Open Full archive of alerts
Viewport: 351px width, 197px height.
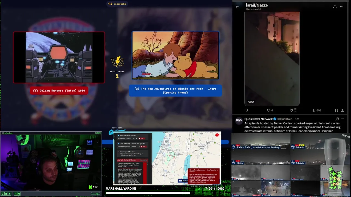tap(143, 160)
